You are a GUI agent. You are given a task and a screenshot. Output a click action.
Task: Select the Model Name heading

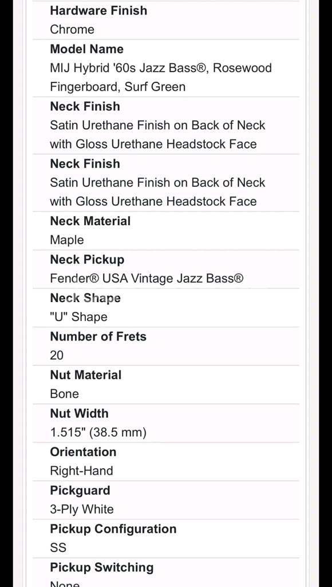[87, 49]
